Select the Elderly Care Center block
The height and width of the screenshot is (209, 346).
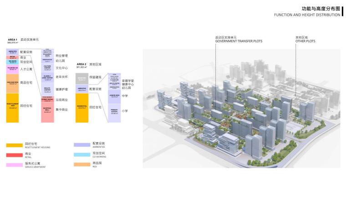click(x=47, y=78)
